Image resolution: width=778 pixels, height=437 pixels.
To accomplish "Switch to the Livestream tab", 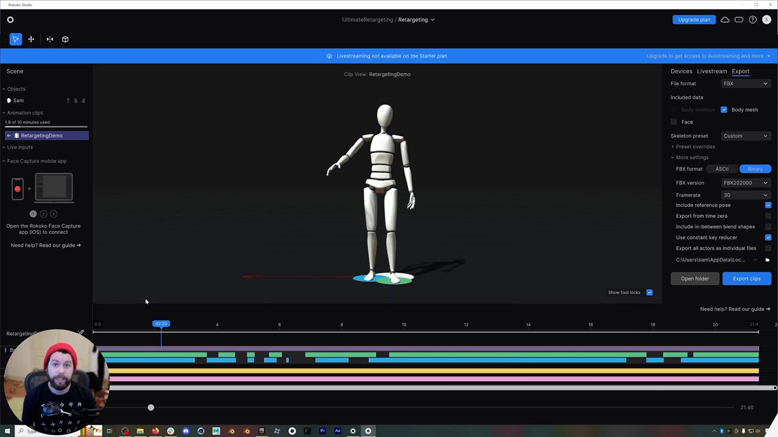I will pos(711,71).
